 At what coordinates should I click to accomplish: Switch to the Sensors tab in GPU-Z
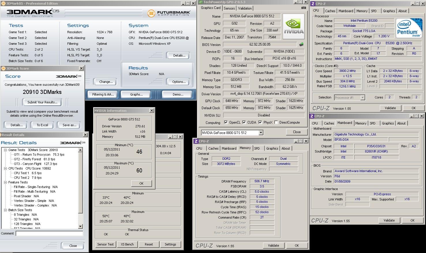[x=229, y=8]
